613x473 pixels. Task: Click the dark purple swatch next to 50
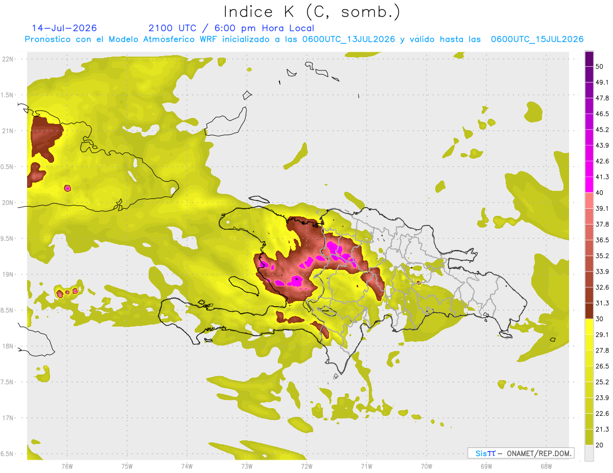[589, 59]
